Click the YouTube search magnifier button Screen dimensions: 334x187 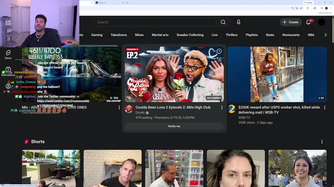pyautogui.click(x=223, y=22)
